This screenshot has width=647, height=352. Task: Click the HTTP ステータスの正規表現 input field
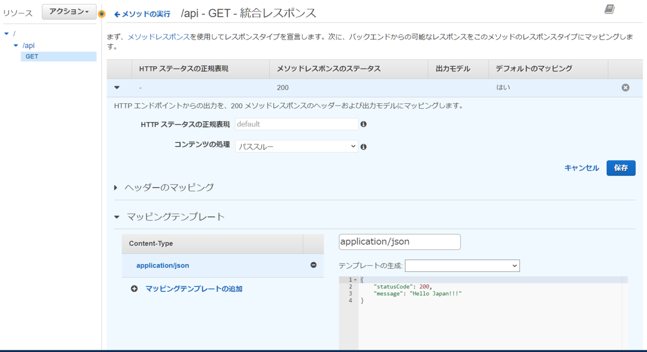[297, 124]
